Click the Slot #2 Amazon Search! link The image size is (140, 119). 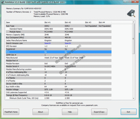(x=68, y=43)
